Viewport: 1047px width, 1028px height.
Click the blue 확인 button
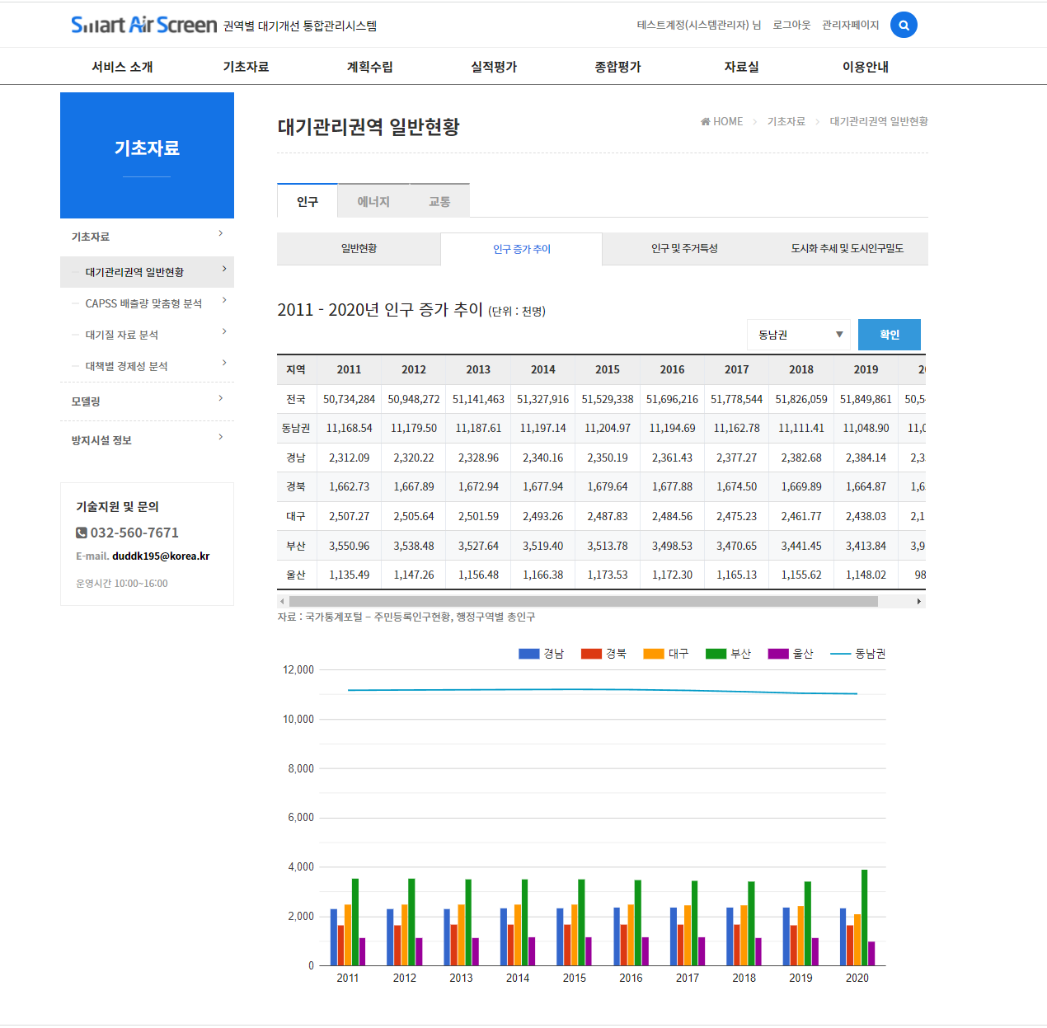tap(890, 335)
